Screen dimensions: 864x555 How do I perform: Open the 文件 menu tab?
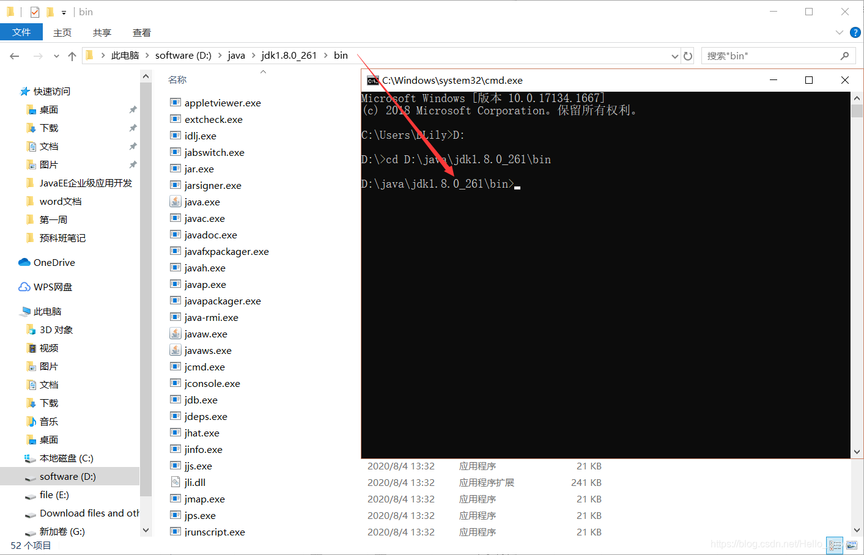pyautogui.click(x=21, y=32)
